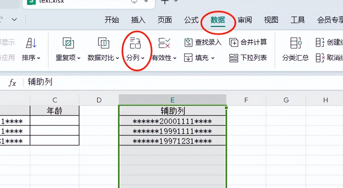Image resolution: width=343 pixels, height=188 pixels.
Task: Select cell ******20001111****
Action: (173, 121)
